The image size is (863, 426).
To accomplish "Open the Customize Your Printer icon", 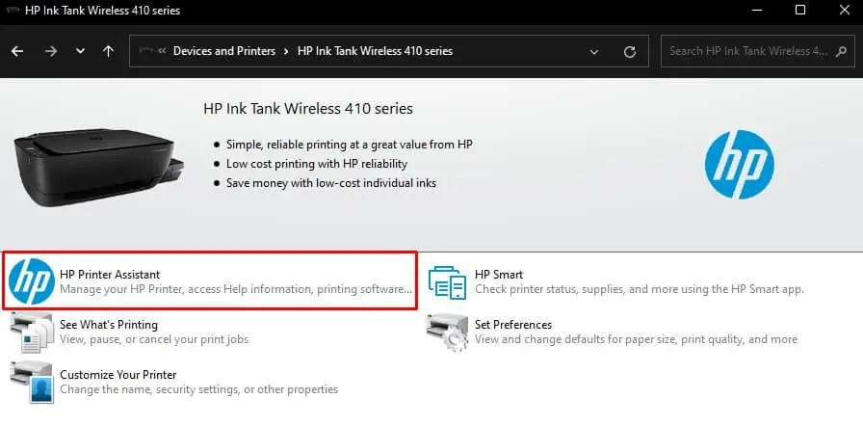I will click(x=31, y=382).
